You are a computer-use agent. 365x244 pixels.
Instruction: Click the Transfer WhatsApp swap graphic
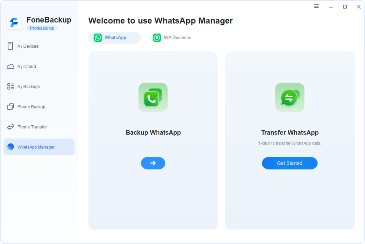[x=290, y=97]
